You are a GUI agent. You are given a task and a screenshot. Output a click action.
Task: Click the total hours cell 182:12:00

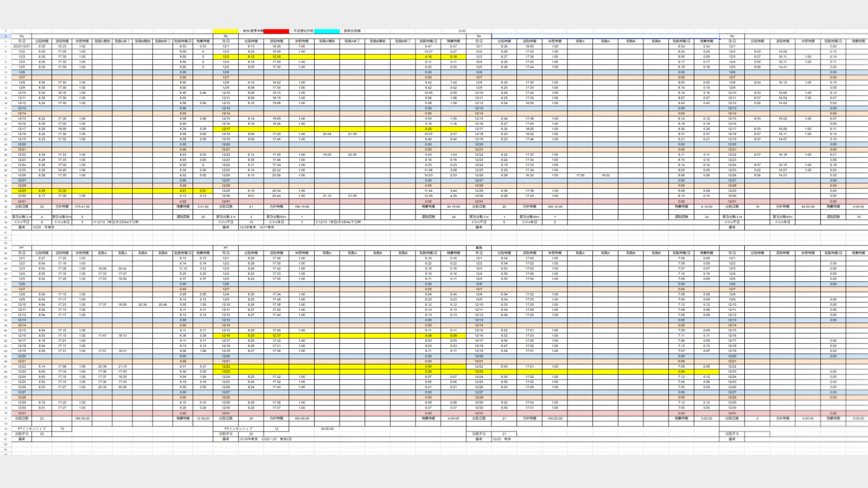tap(555, 207)
